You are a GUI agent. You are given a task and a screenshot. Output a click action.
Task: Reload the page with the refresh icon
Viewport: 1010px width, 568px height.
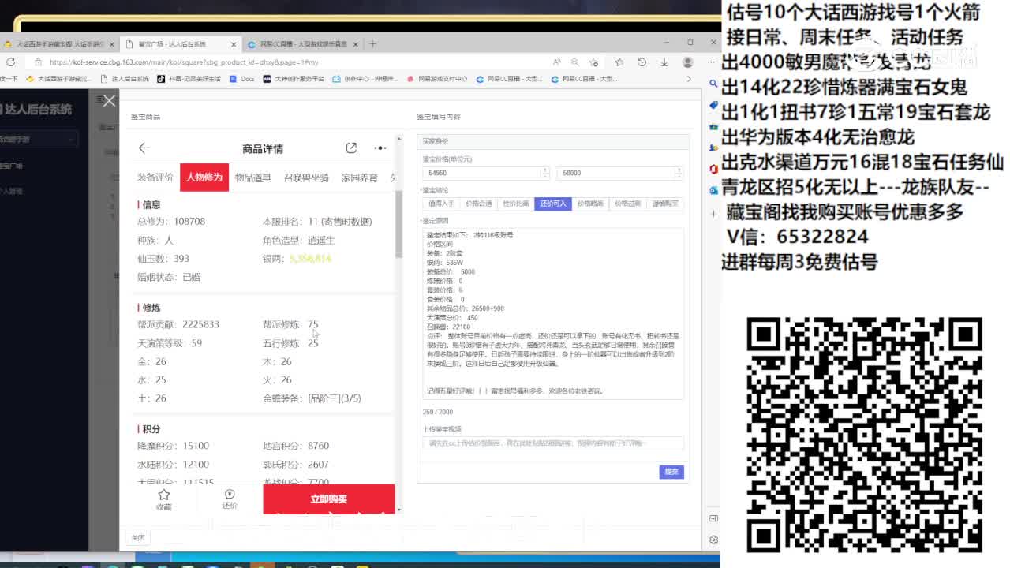tap(11, 62)
